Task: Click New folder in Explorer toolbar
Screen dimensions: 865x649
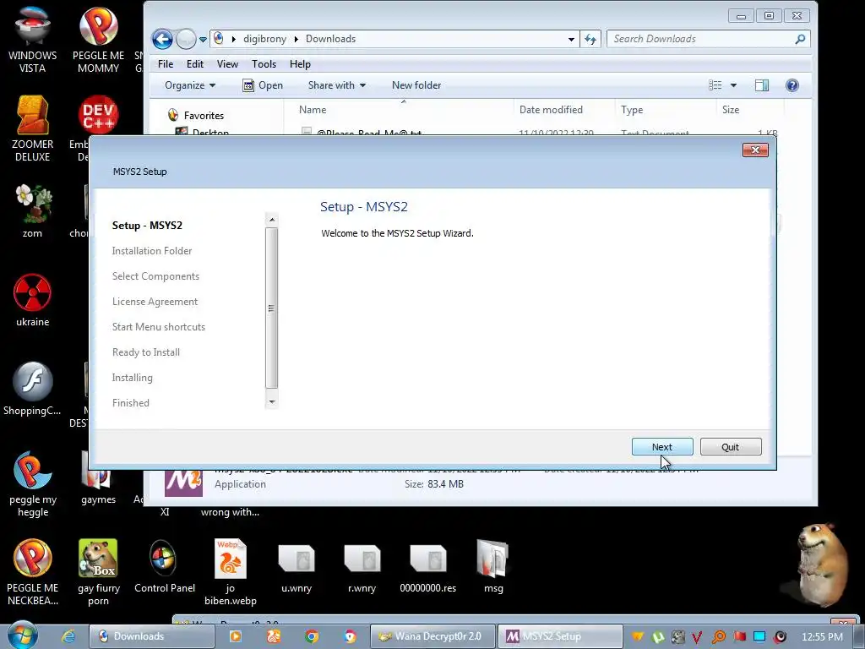Action: pyautogui.click(x=416, y=85)
